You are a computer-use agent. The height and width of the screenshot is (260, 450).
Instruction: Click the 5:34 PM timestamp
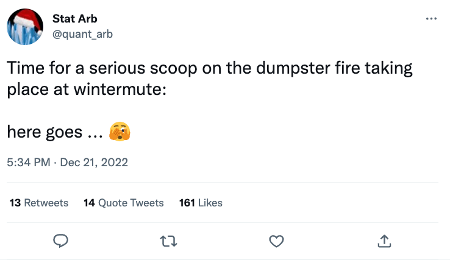point(29,163)
